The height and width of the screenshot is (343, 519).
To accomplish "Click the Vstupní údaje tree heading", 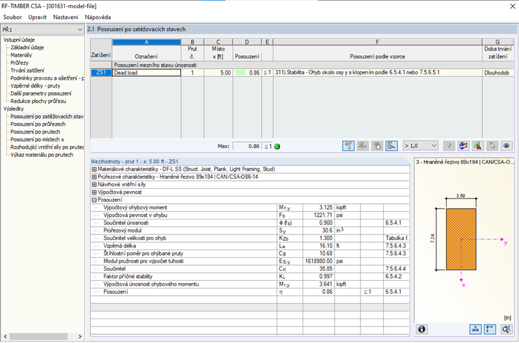I will [x=19, y=40].
